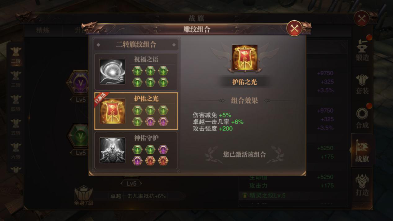Viewport: 393px width, 221px height.
Task: Select the 祝福之语 combination orb icon
Action: (x=112, y=72)
